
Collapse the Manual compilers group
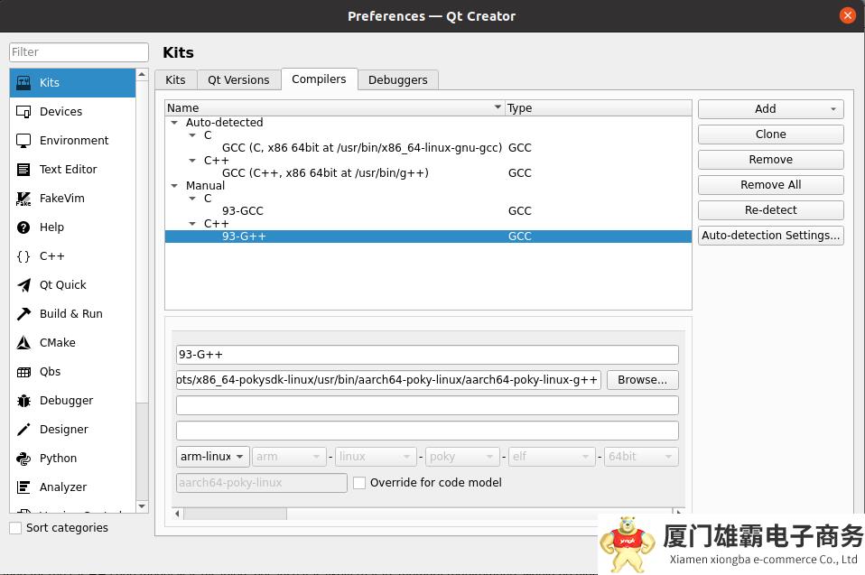coord(174,186)
